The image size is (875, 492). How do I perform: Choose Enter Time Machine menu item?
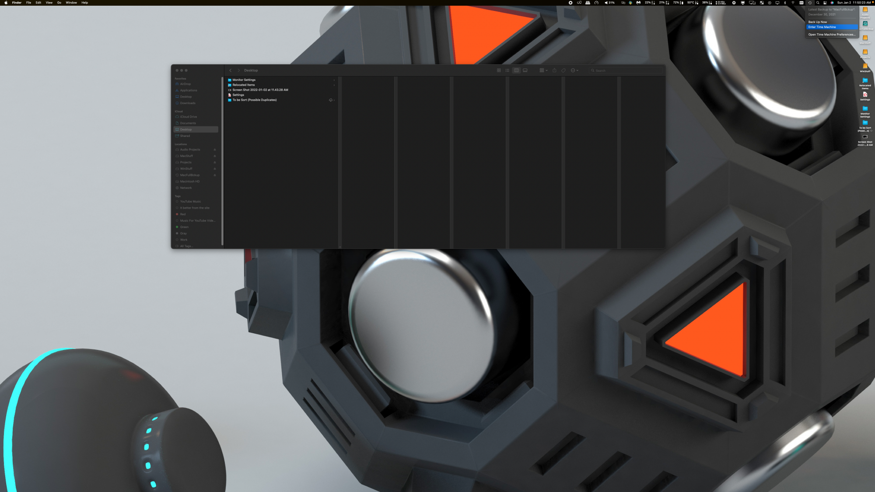(822, 27)
